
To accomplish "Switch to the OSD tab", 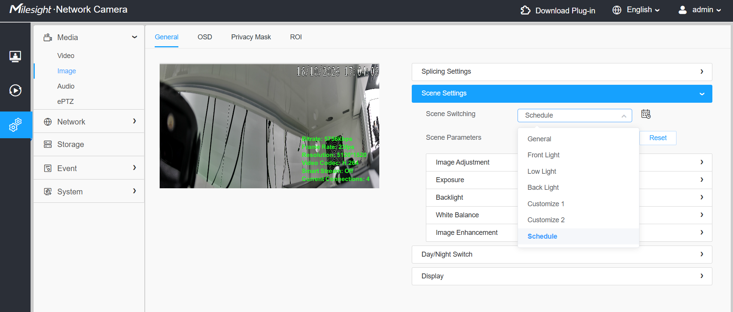I will tap(205, 37).
